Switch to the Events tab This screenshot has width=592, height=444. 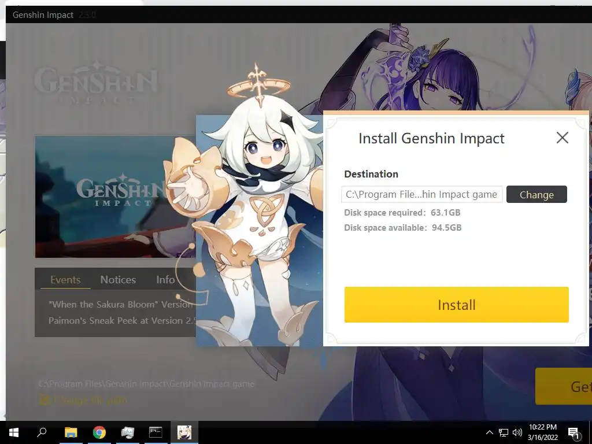coord(65,280)
